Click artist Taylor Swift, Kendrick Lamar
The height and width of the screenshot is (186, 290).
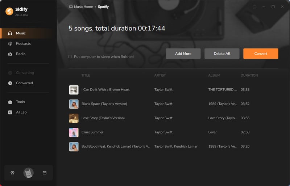(176, 147)
